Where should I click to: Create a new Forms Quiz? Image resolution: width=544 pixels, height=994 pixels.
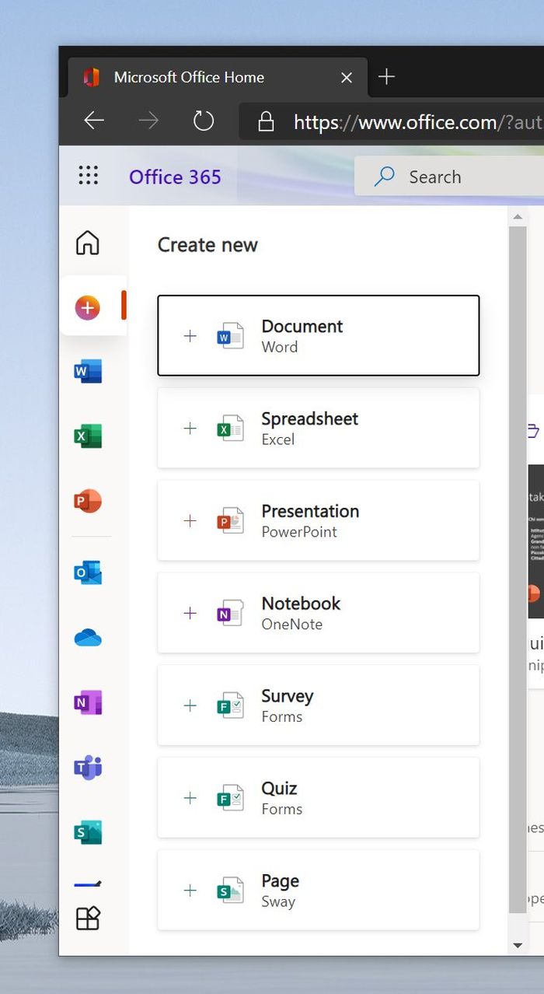(x=318, y=798)
